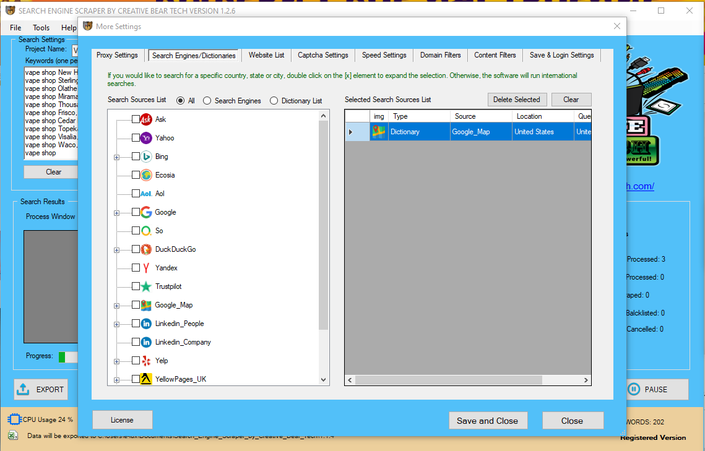Viewport: 705px width, 451px height.
Task: Open the Domain Filters tab
Action: pos(440,55)
